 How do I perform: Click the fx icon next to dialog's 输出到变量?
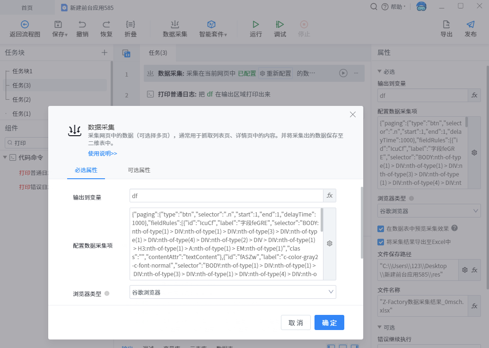[x=330, y=196]
